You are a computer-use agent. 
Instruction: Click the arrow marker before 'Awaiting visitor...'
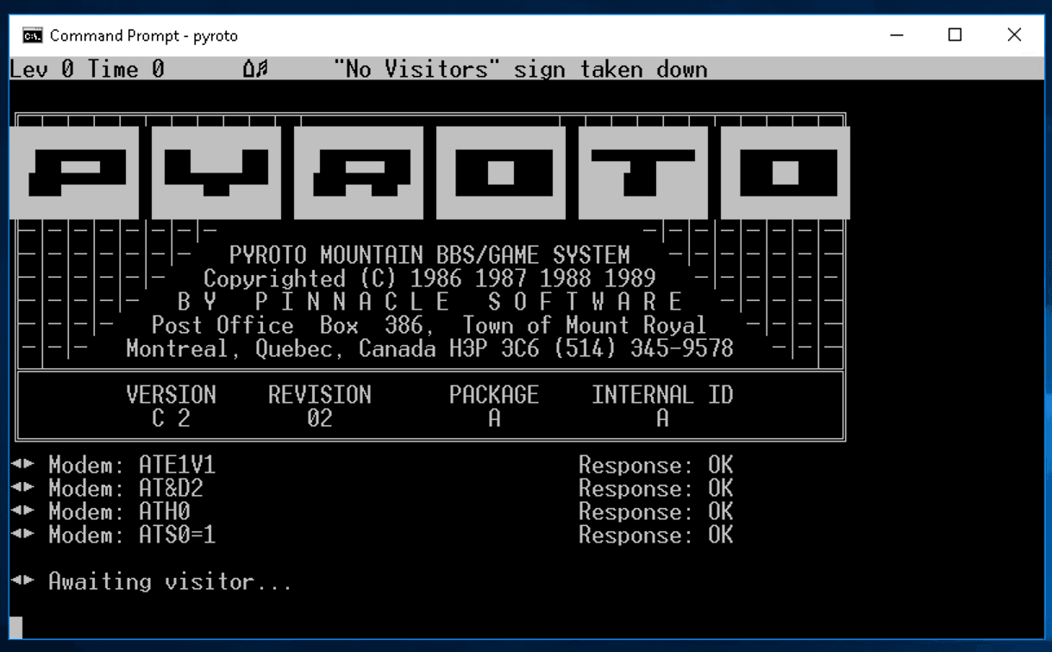tap(22, 581)
